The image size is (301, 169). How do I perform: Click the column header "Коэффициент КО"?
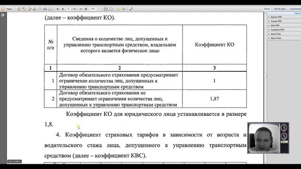pyautogui.click(x=214, y=45)
